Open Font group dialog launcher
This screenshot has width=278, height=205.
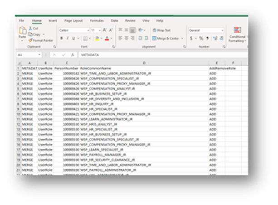[113, 47]
